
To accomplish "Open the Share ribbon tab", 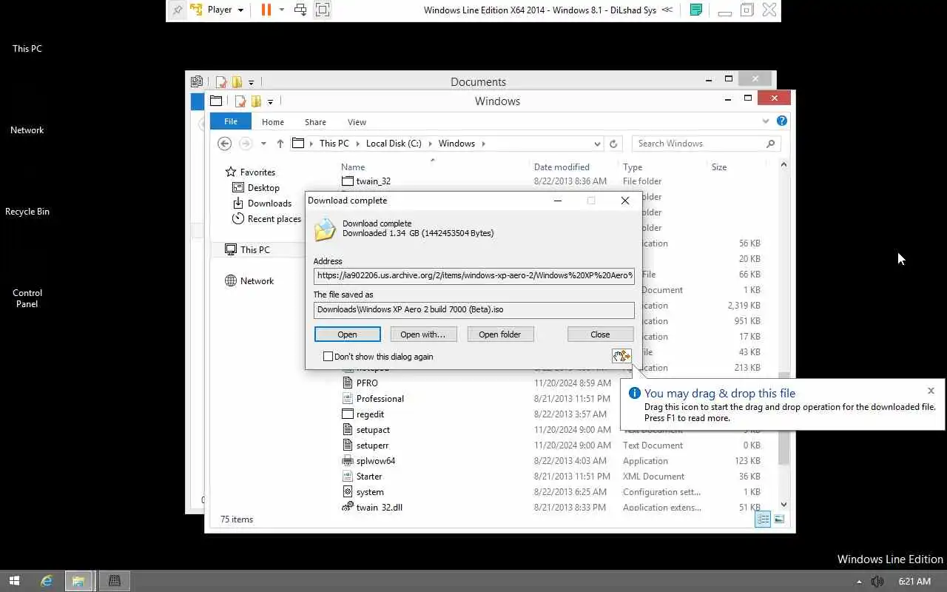I will point(315,122).
